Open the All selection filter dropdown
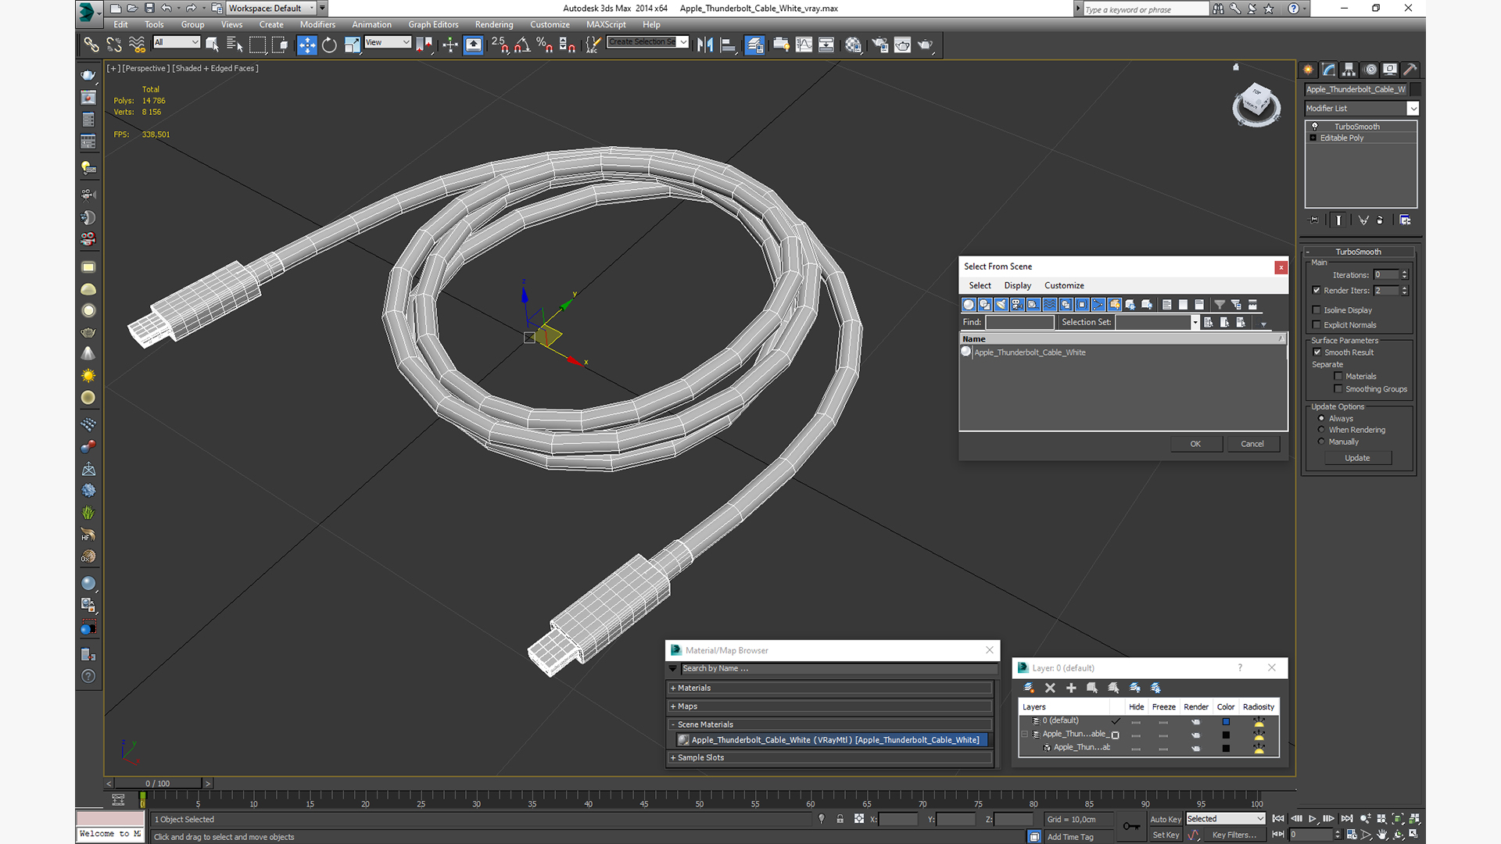1501x844 pixels. [x=177, y=42]
